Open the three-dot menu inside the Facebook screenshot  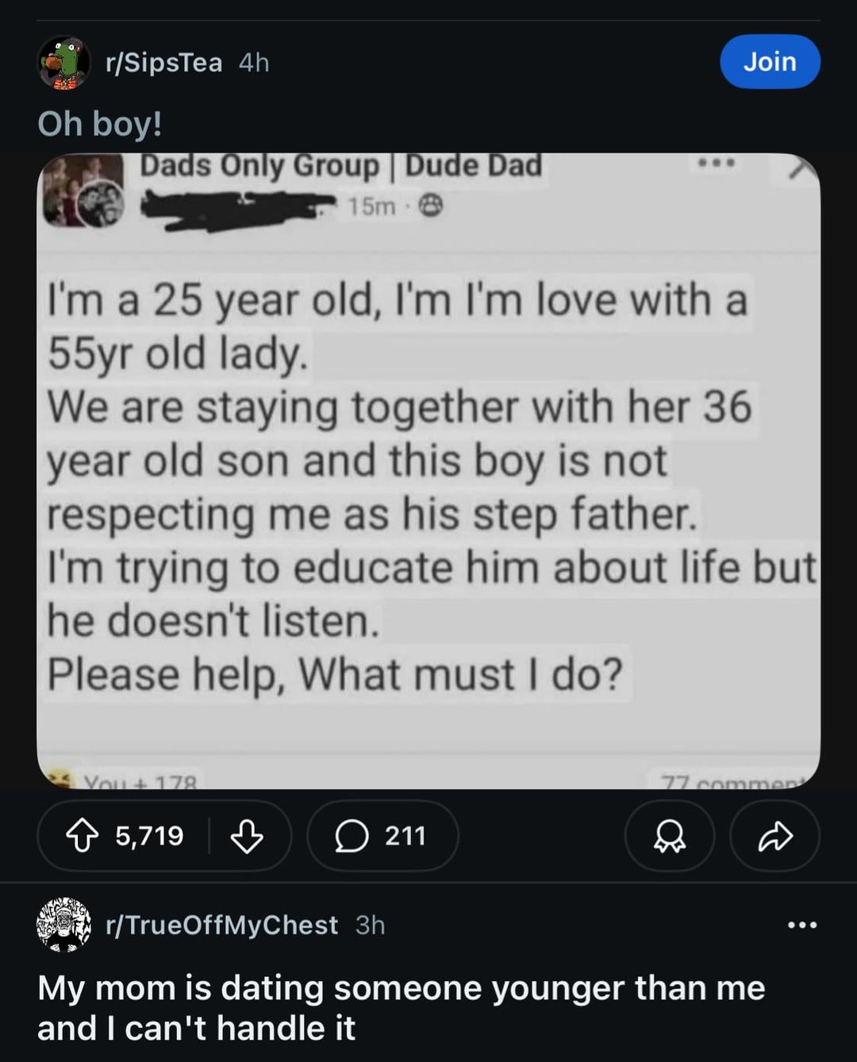click(x=717, y=165)
